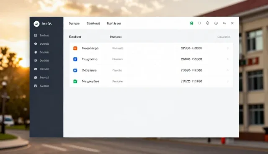Screen dimensions: 268x154
Task: Click the empty circle icon beside the green icon
Action: point(199,23)
